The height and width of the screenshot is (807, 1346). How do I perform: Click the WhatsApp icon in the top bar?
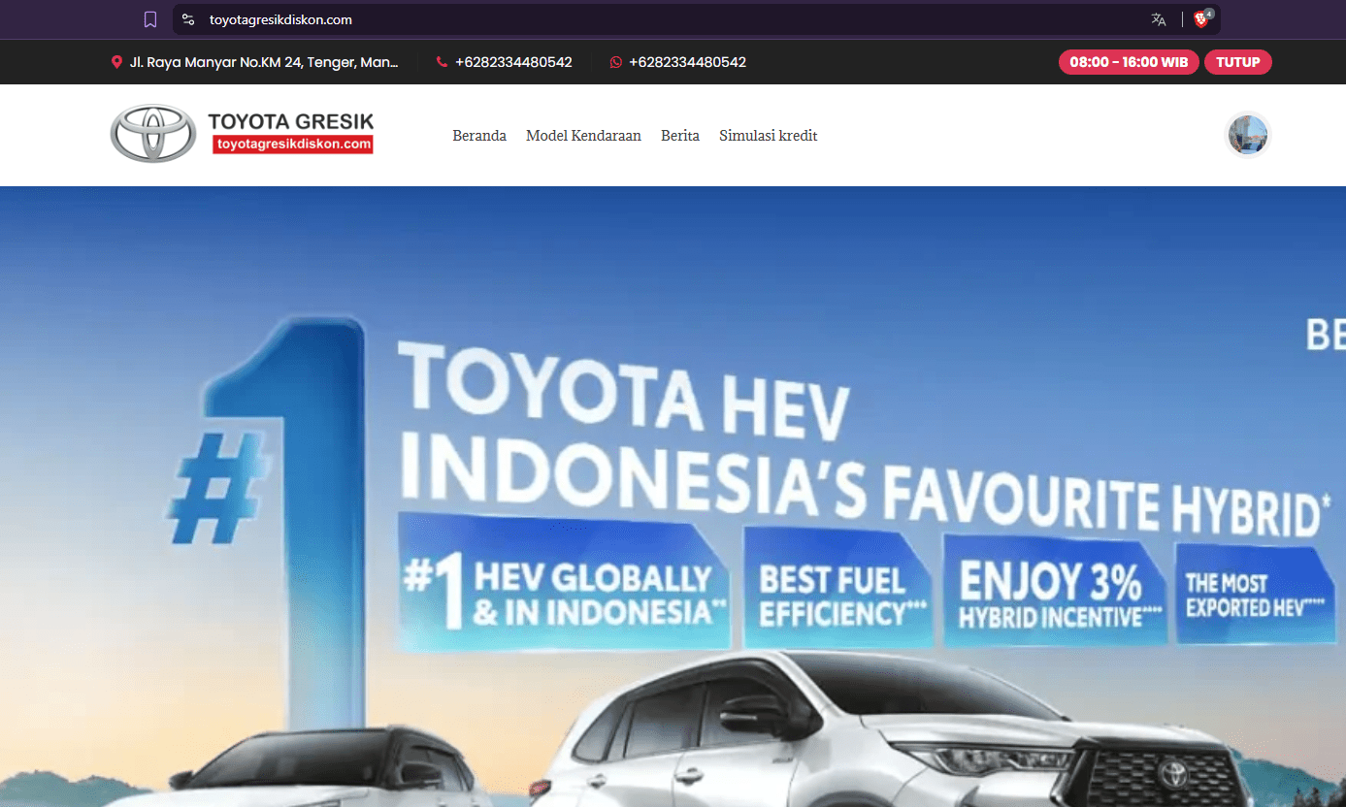click(615, 61)
